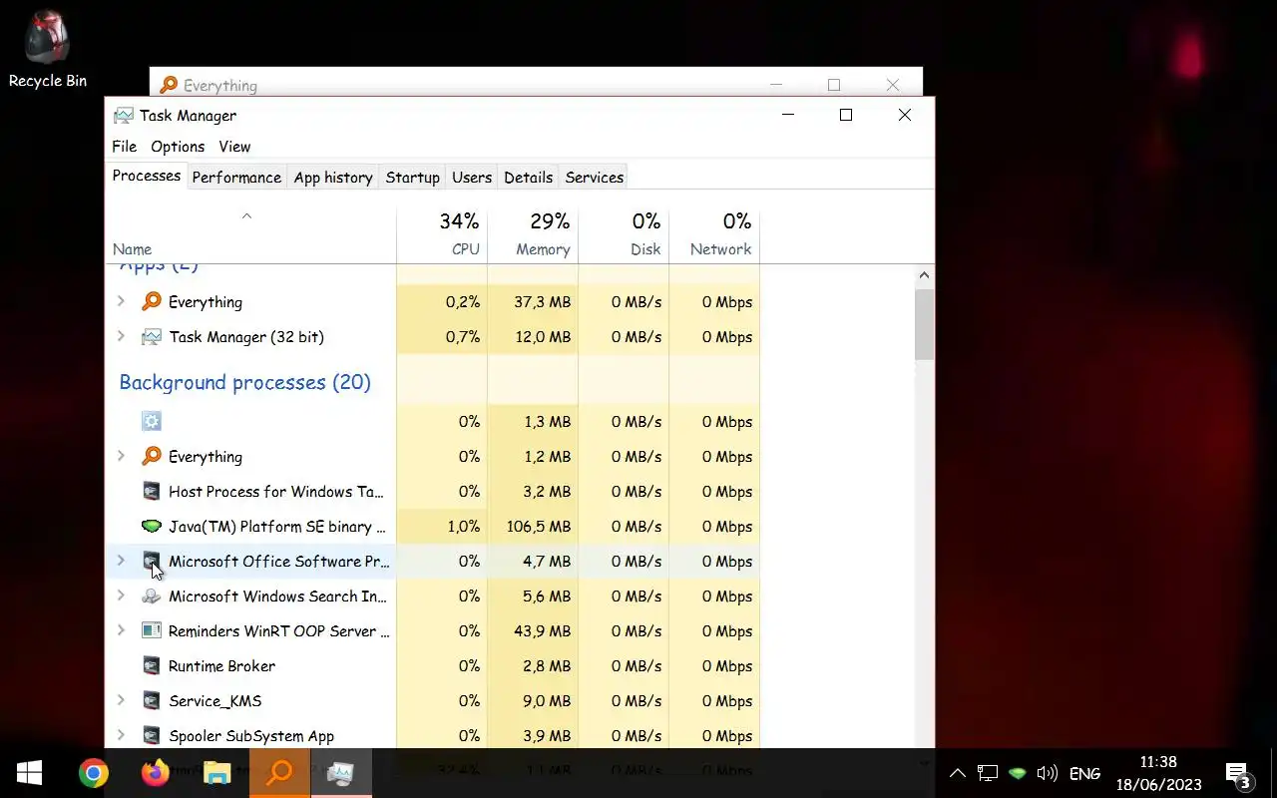
Task: Open File Explorer from the taskbar
Action: coord(216,773)
